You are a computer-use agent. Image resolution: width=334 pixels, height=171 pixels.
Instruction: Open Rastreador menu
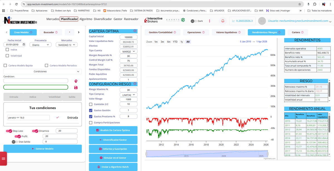click(131, 19)
